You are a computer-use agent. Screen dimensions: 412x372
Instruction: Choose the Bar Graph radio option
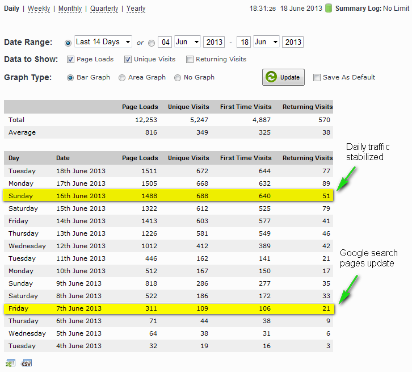tap(70, 78)
